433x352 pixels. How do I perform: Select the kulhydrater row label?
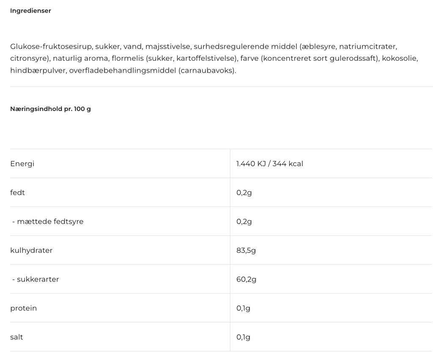31,250
